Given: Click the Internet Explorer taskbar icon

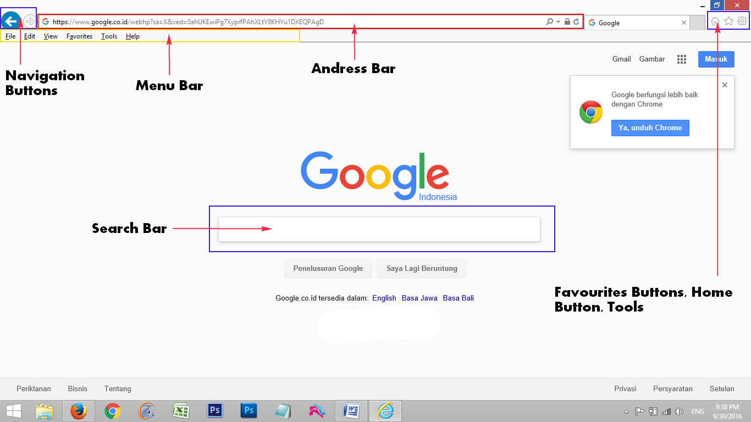Looking at the screenshot, I should click(385, 411).
